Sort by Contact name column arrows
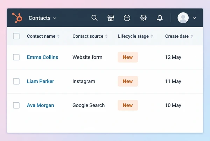Viewport: 210px width, 141px height. [x=58, y=36]
